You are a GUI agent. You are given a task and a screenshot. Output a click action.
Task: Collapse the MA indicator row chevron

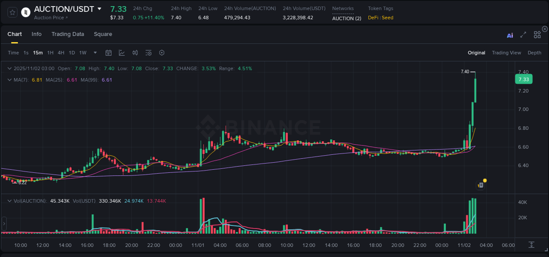click(x=10, y=80)
